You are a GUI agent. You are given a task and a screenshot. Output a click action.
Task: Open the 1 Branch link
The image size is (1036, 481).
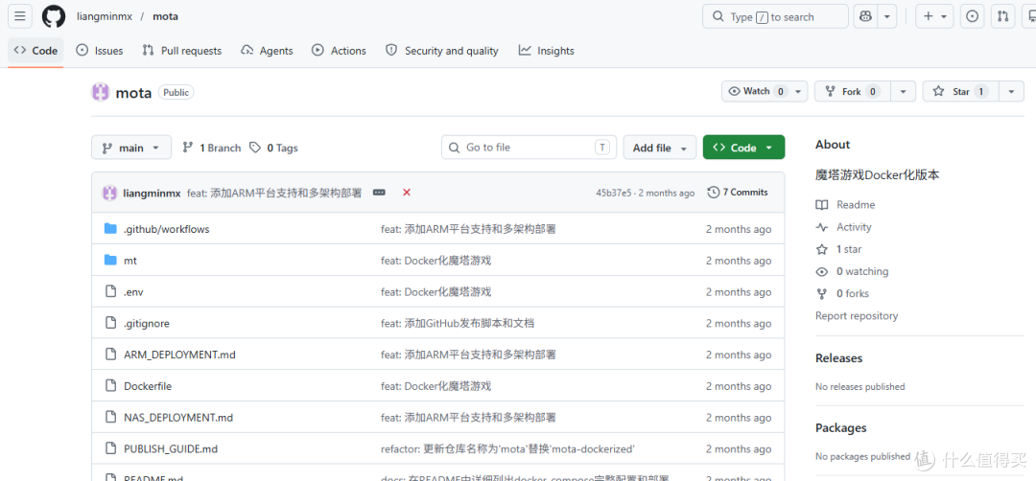coord(212,148)
